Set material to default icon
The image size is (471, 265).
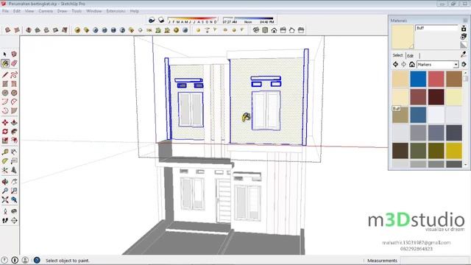(x=464, y=45)
